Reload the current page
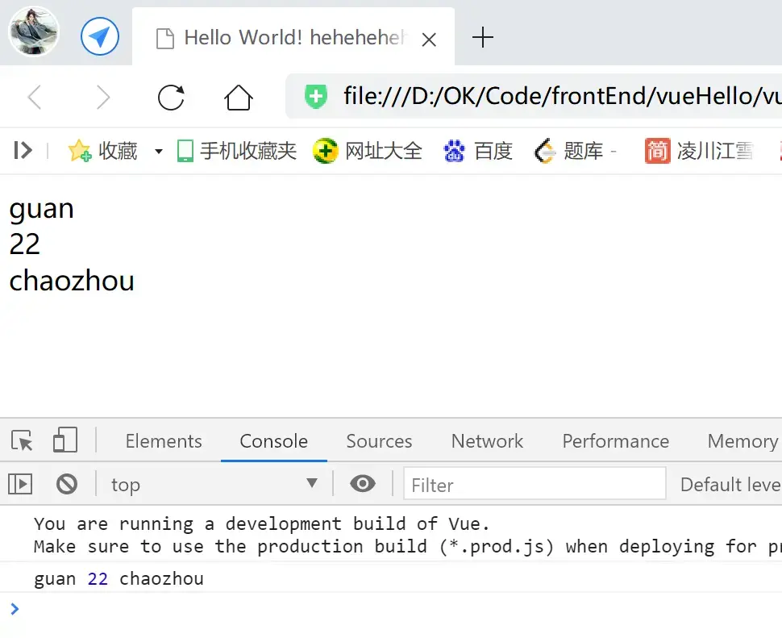 pos(171,98)
